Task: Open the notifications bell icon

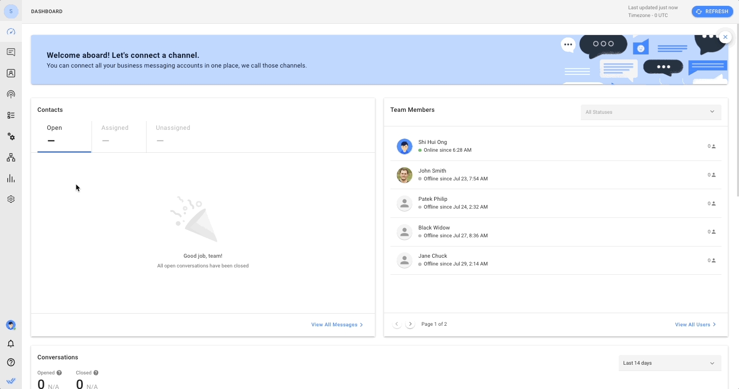Action: click(x=11, y=344)
